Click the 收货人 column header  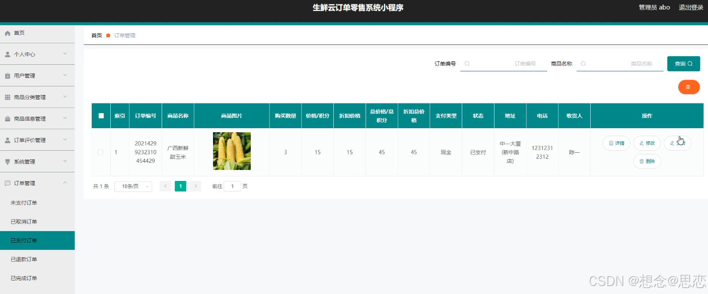575,116
